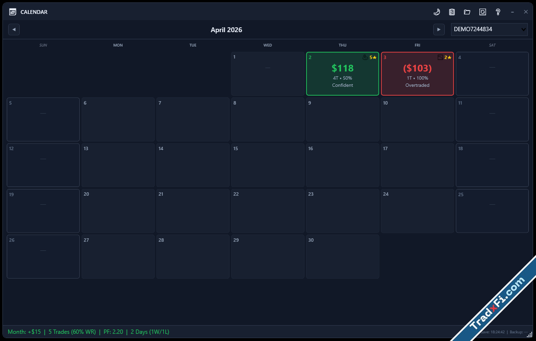Open the clipboard notes icon
This screenshot has height=341, width=536.
[452, 12]
